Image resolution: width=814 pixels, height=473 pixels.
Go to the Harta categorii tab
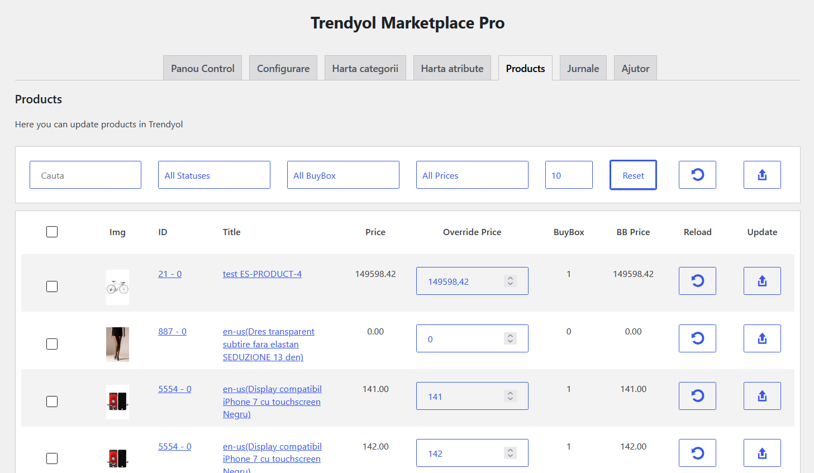[365, 68]
